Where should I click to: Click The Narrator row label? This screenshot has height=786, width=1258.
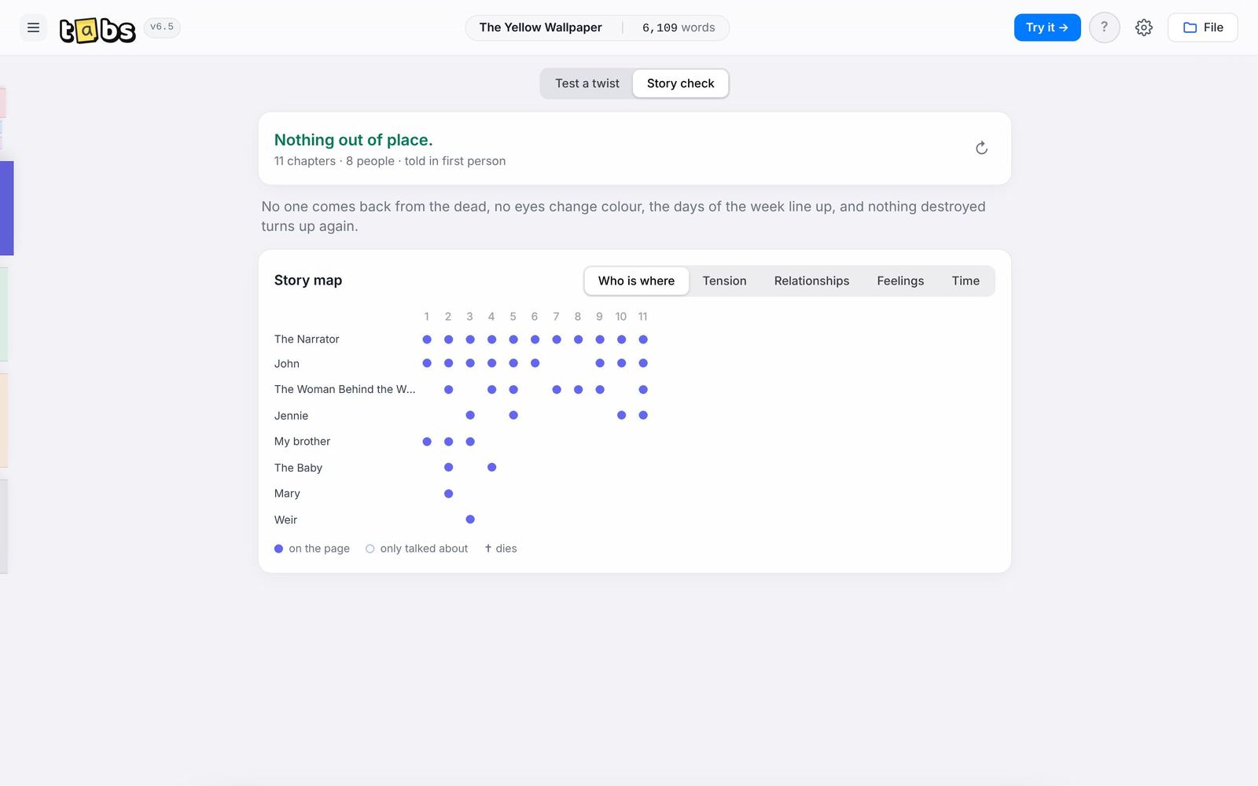click(307, 340)
